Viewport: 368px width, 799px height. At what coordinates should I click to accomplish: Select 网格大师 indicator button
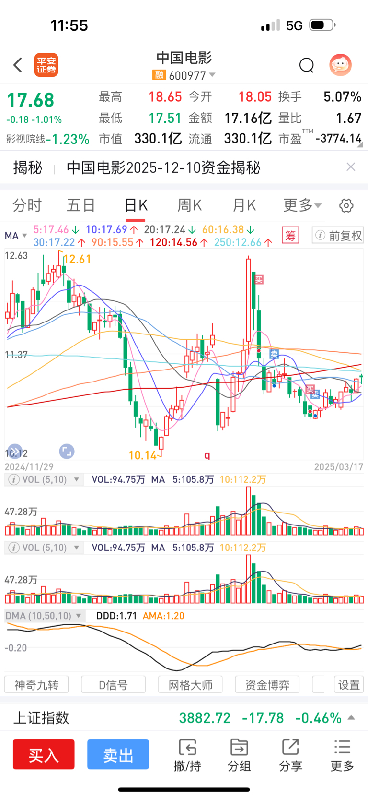(x=191, y=685)
